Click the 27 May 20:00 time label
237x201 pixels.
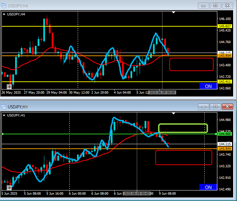34,93
